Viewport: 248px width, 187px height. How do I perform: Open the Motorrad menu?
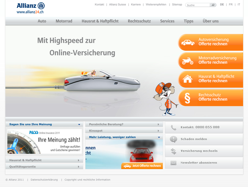(x=64, y=21)
